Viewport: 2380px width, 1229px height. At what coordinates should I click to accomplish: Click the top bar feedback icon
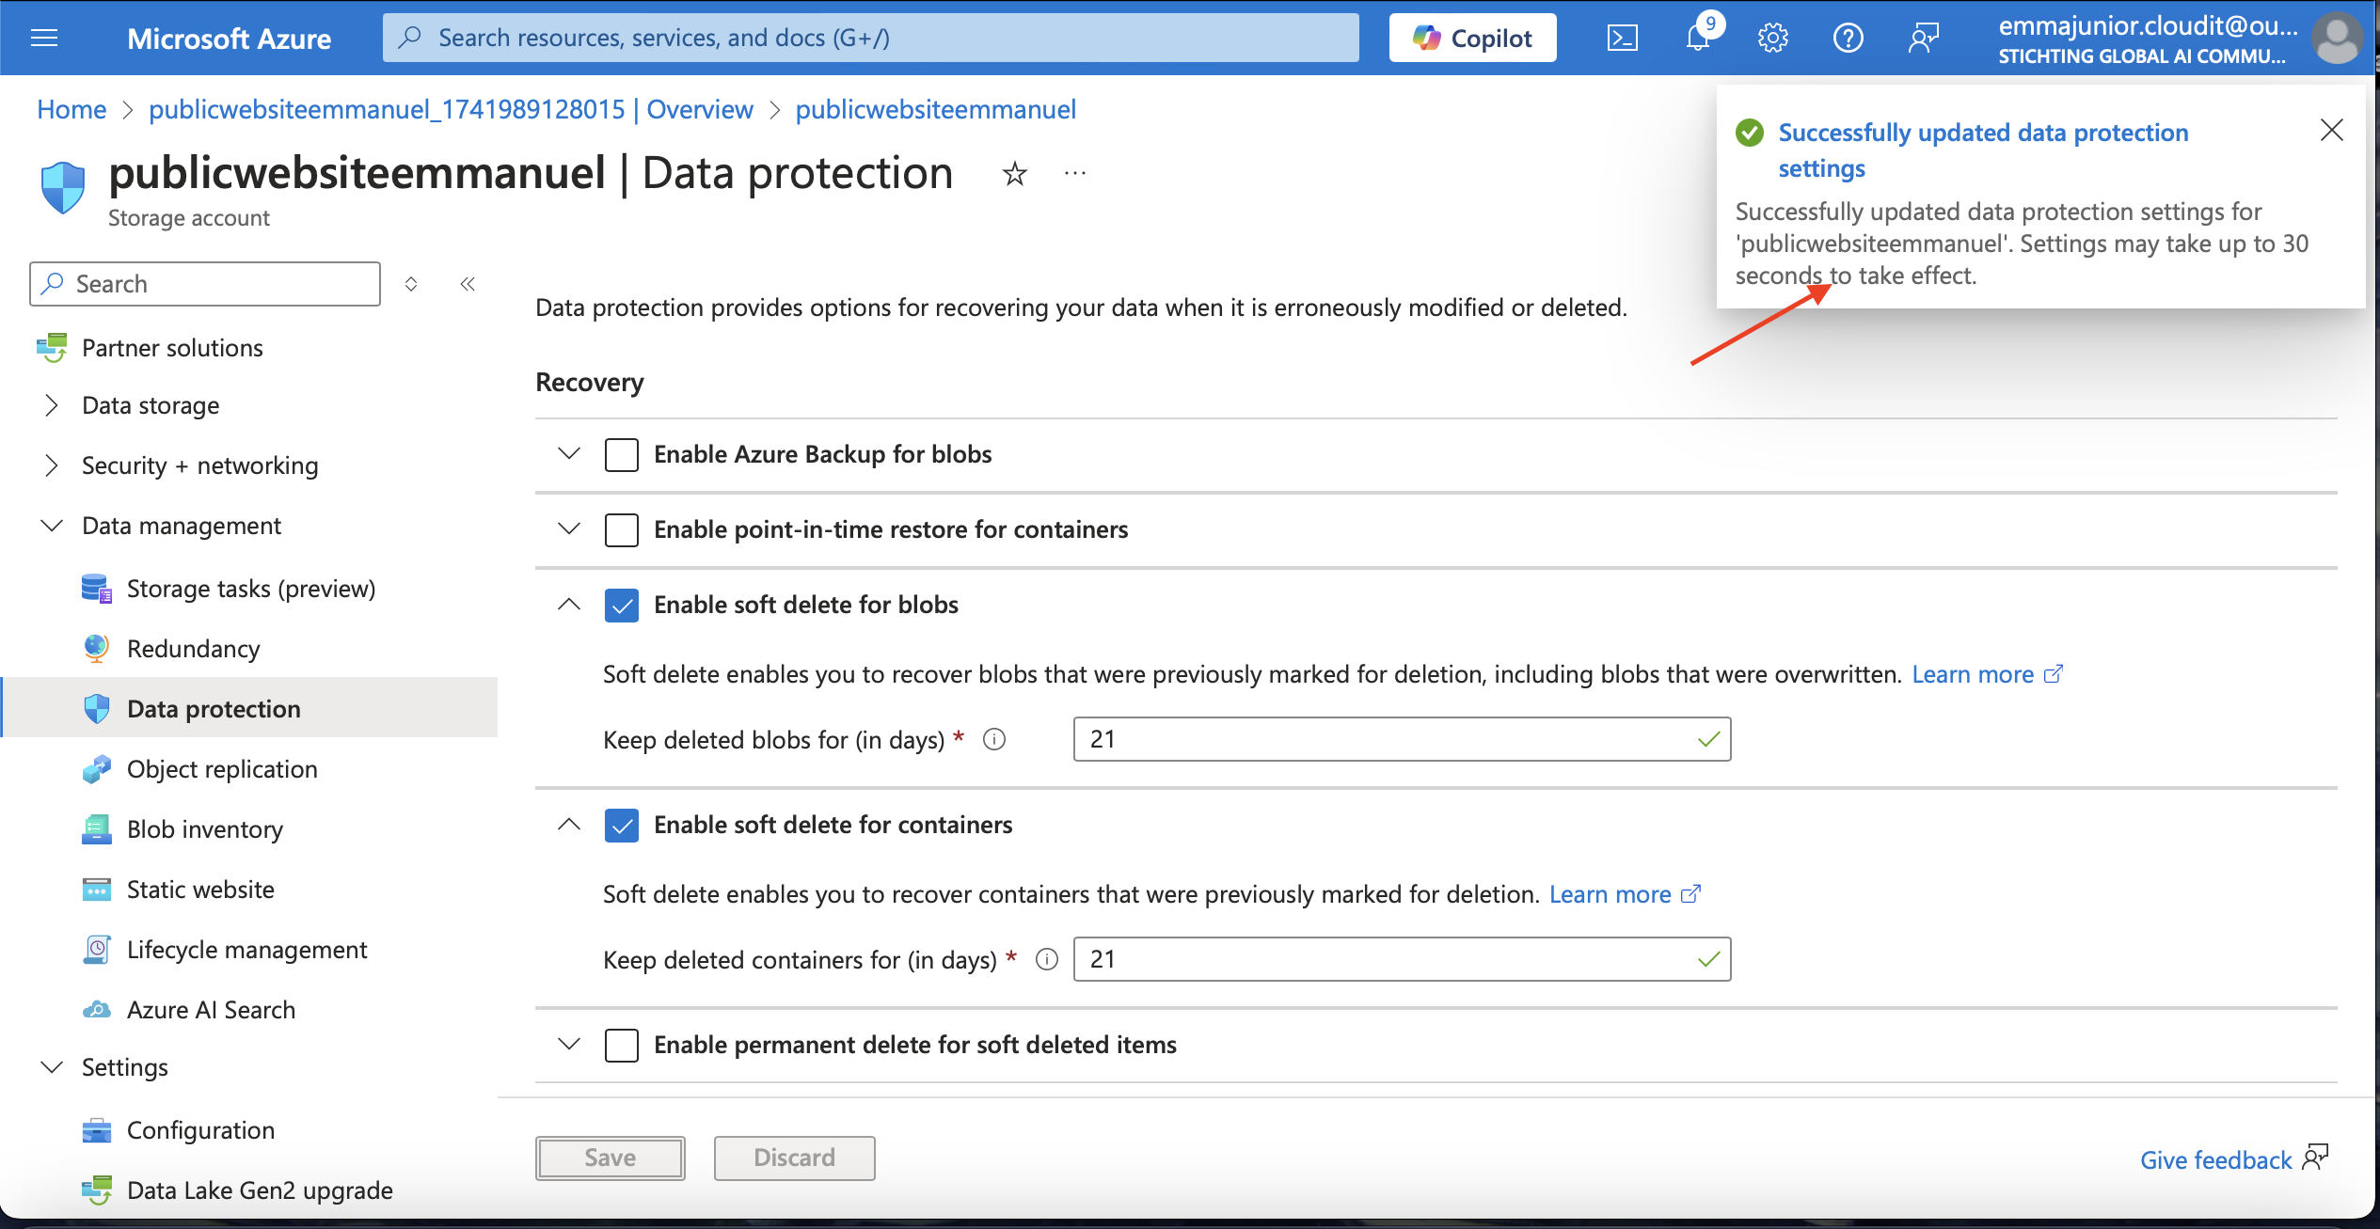point(1924,38)
